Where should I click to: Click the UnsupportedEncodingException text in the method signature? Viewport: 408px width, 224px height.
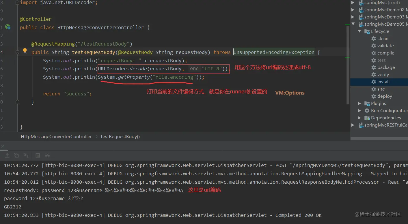pos(274,52)
